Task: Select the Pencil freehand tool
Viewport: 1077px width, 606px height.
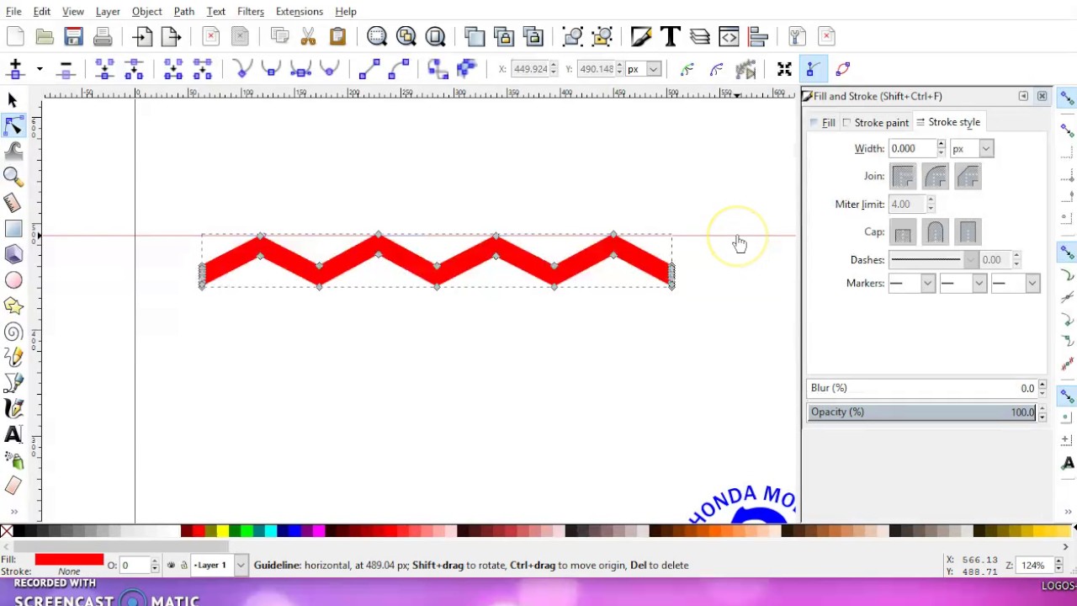Action: [x=13, y=357]
